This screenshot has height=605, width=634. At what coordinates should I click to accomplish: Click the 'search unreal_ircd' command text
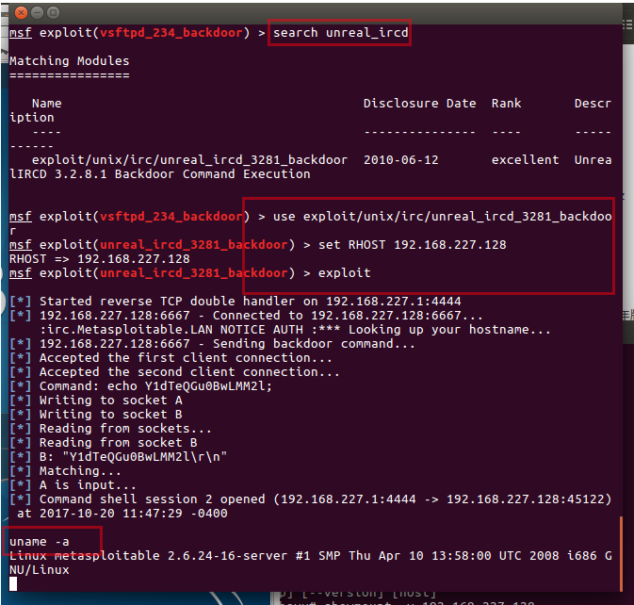(340, 33)
